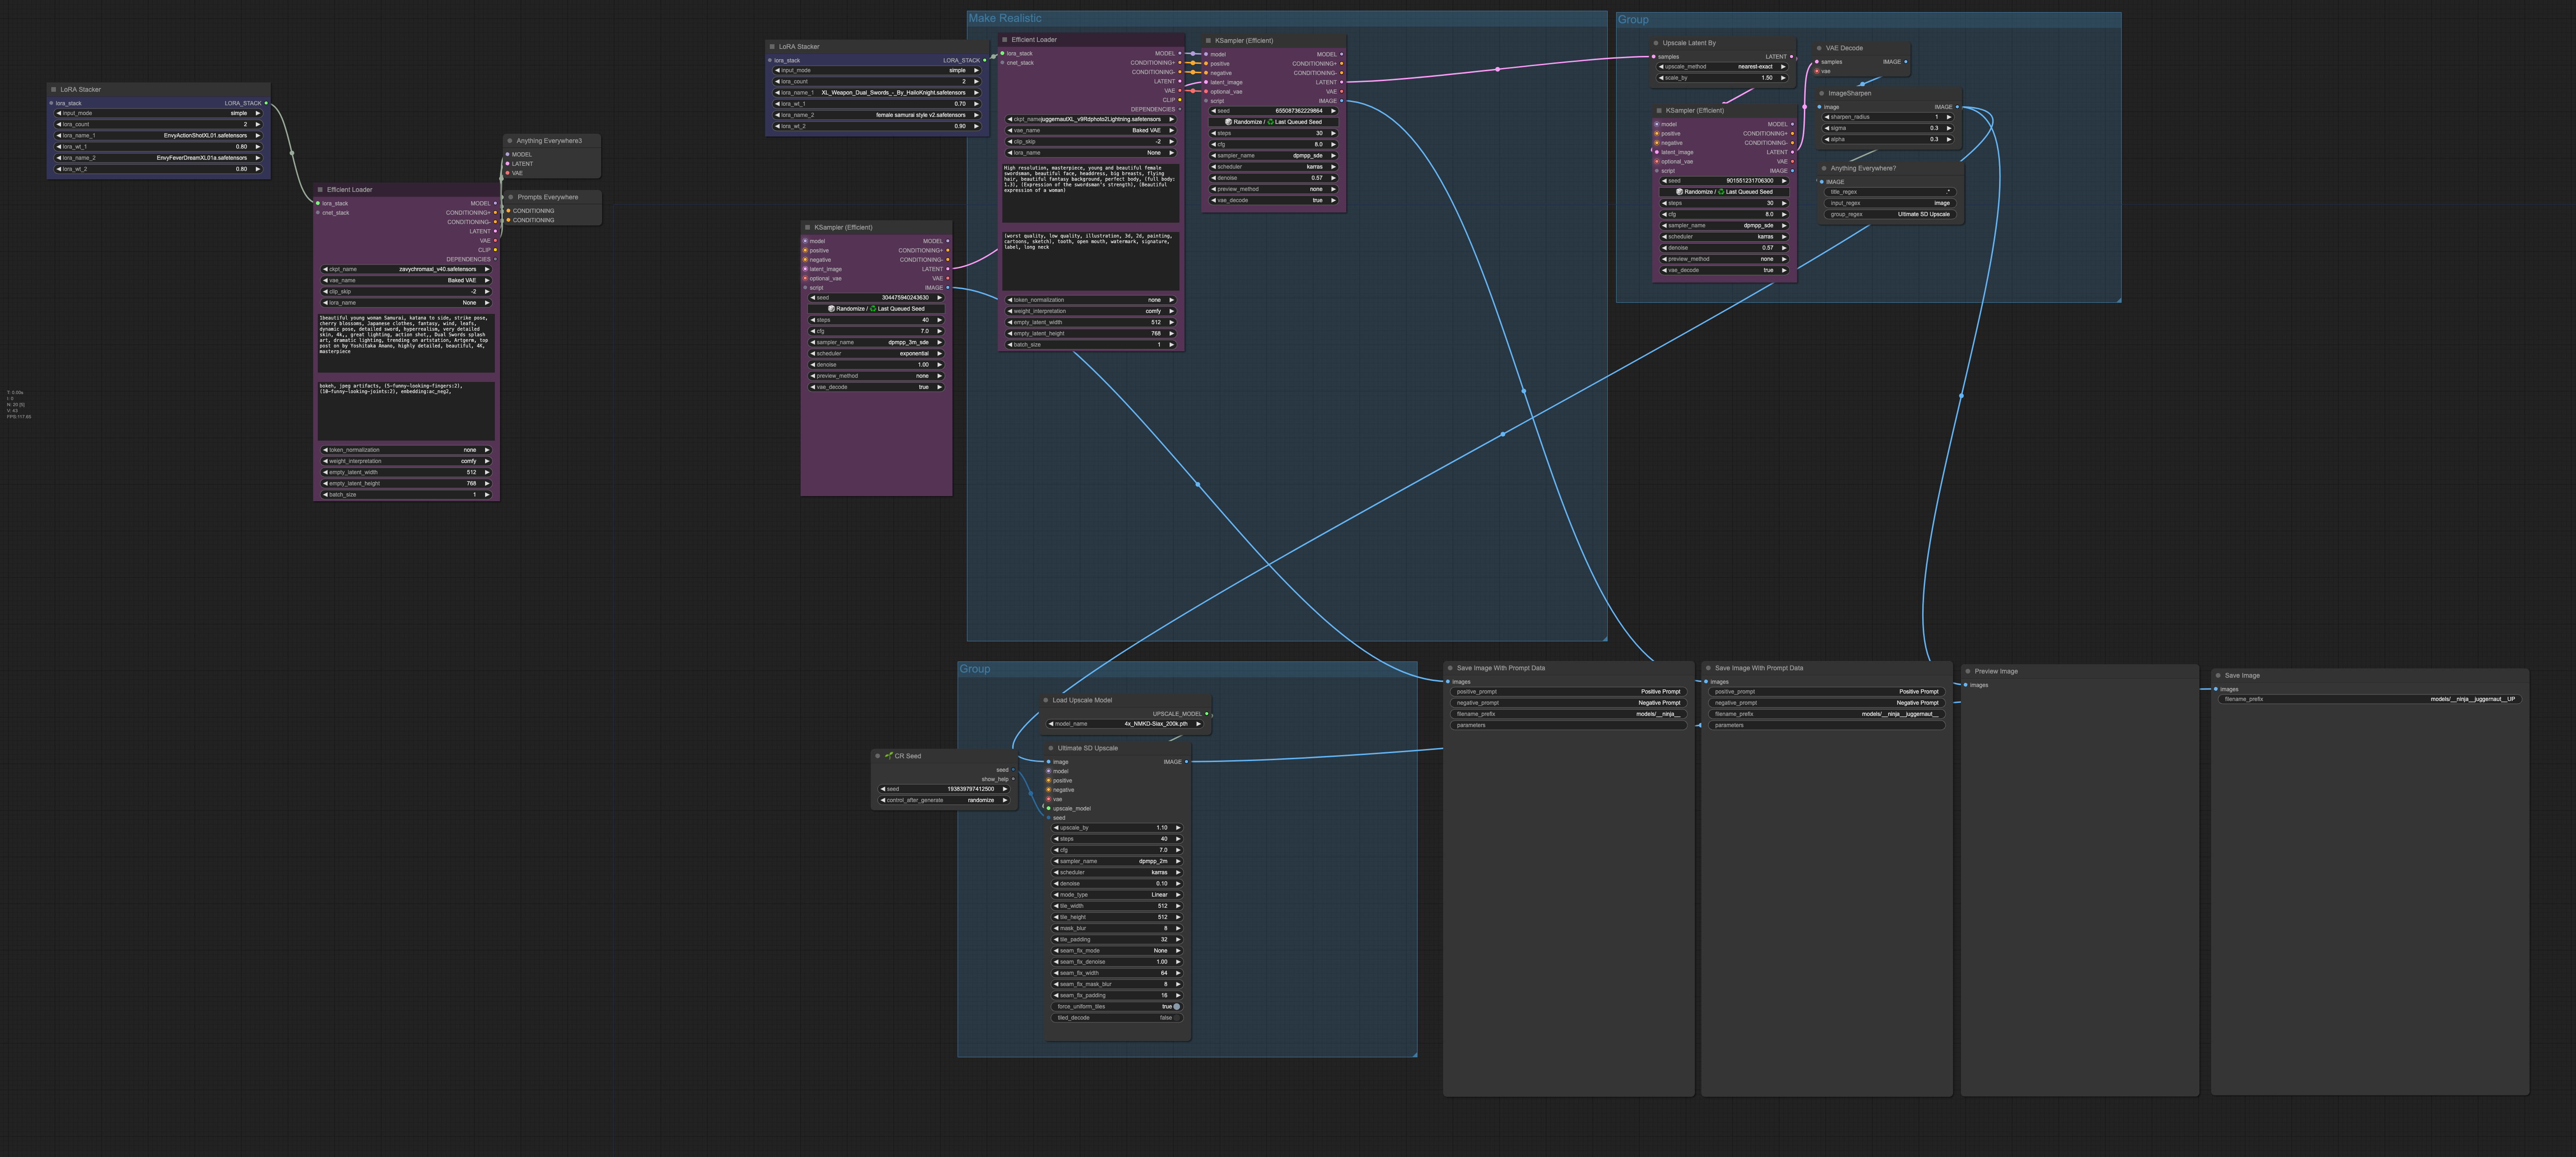Open model_name dropdown in Load Upscale Model
The width and height of the screenshot is (2576, 1157).
click(x=1125, y=724)
